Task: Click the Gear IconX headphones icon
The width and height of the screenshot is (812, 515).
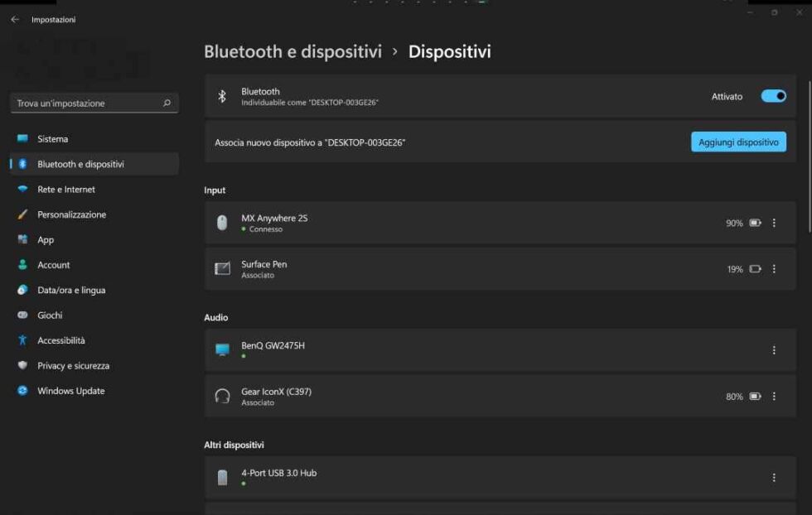Action: click(222, 396)
